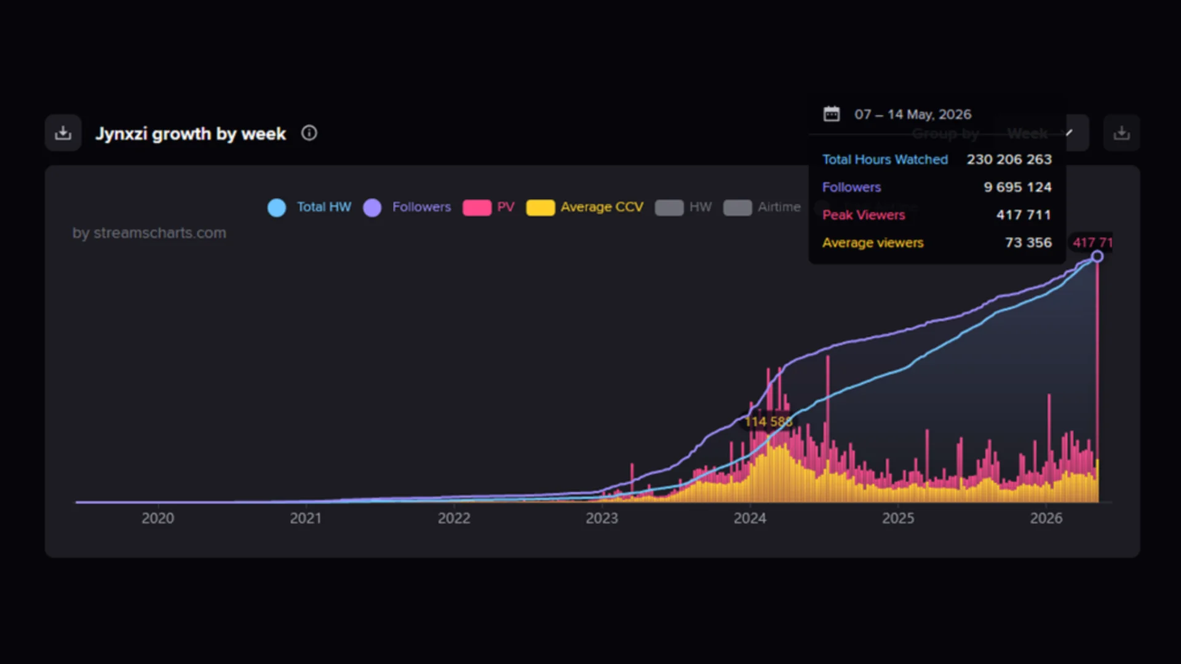Screen dimensions: 1181x664
Task: Open the info icon next to 'Jynxzi growth by week'
Action: click(x=309, y=133)
